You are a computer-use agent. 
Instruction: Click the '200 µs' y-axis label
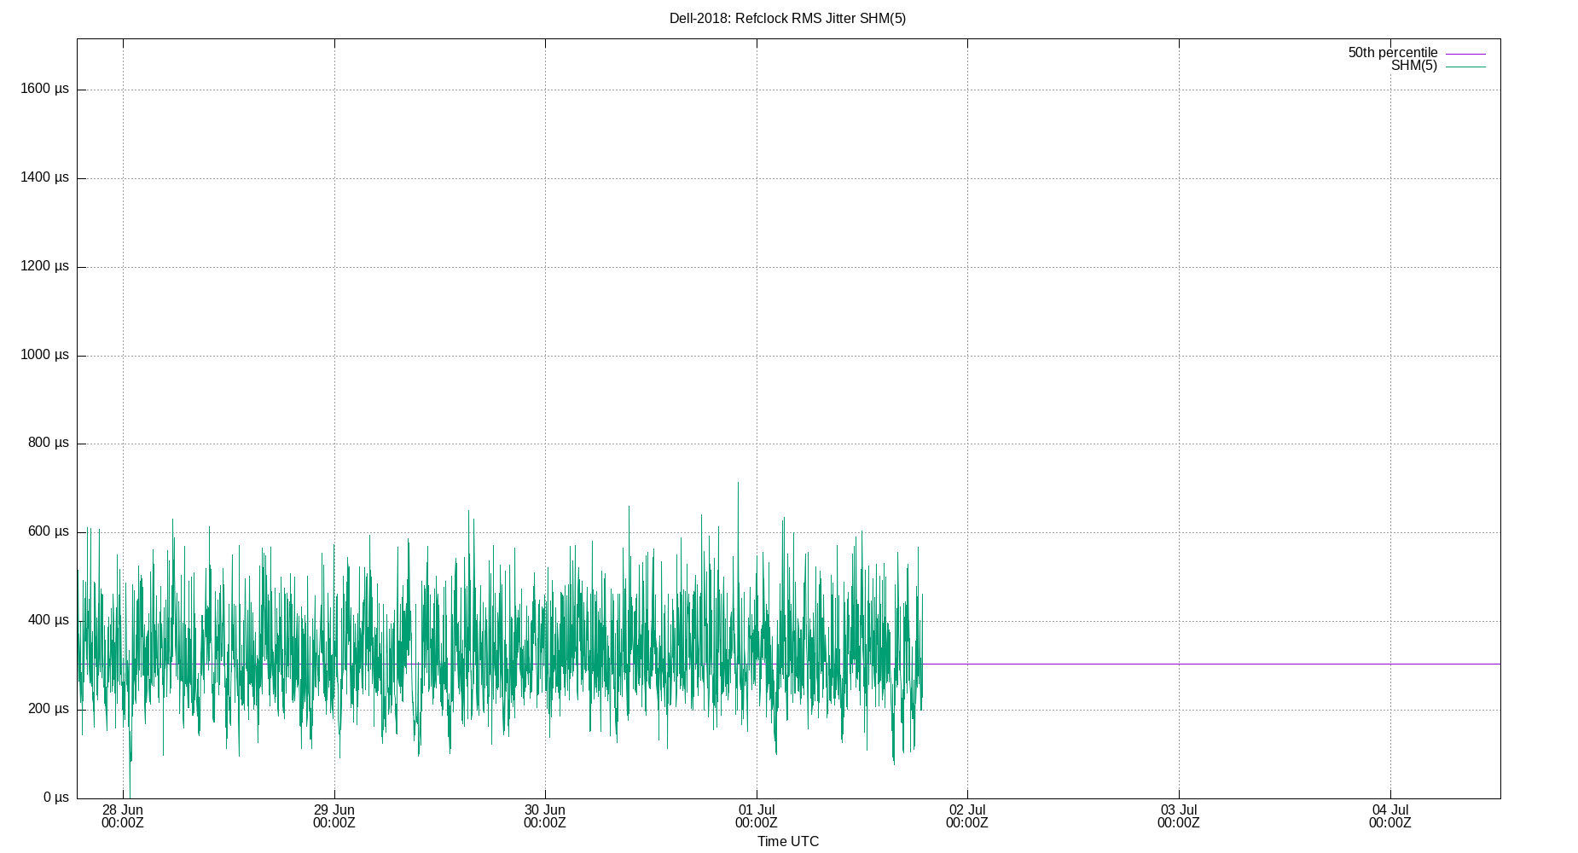coord(48,709)
